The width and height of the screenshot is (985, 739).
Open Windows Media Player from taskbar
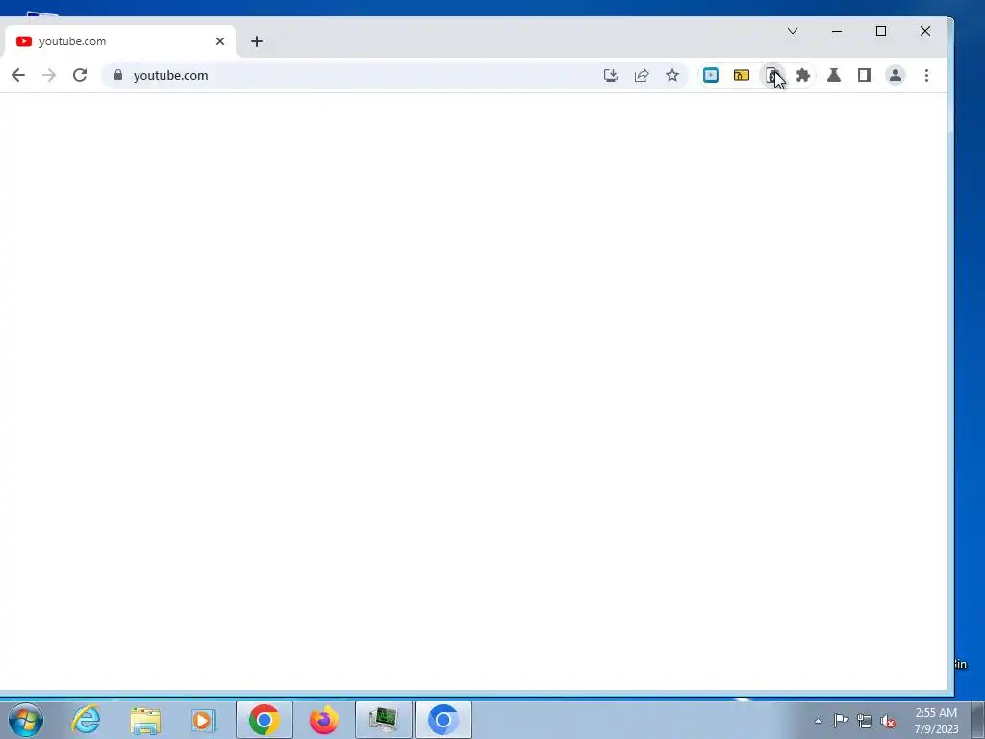tap(204, 720)
